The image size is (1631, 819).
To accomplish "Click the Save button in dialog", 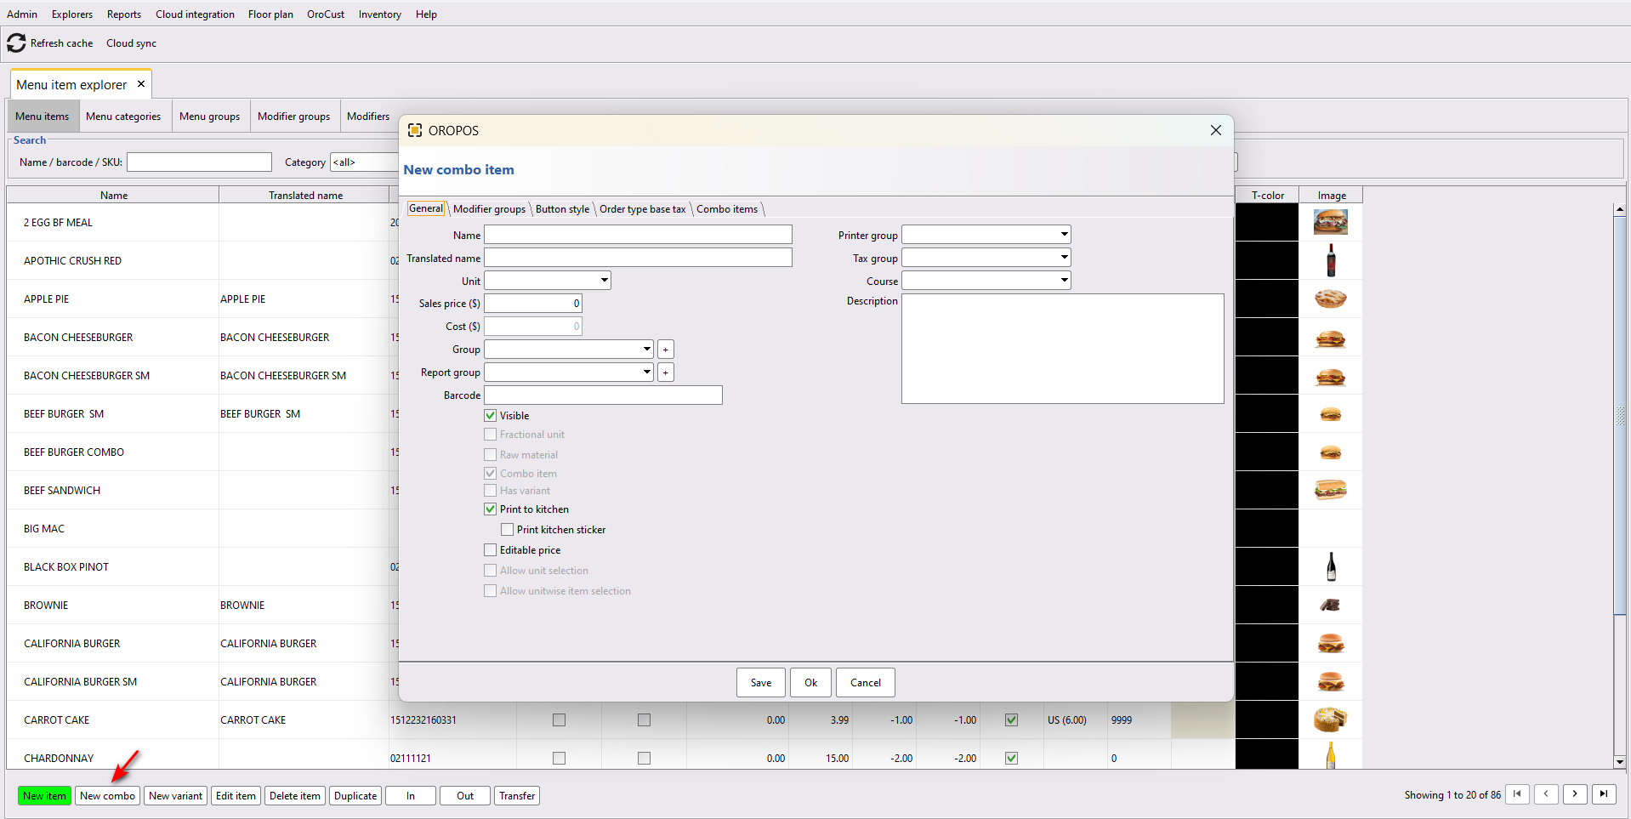I will pyautogui.click(x=761, y=683).
